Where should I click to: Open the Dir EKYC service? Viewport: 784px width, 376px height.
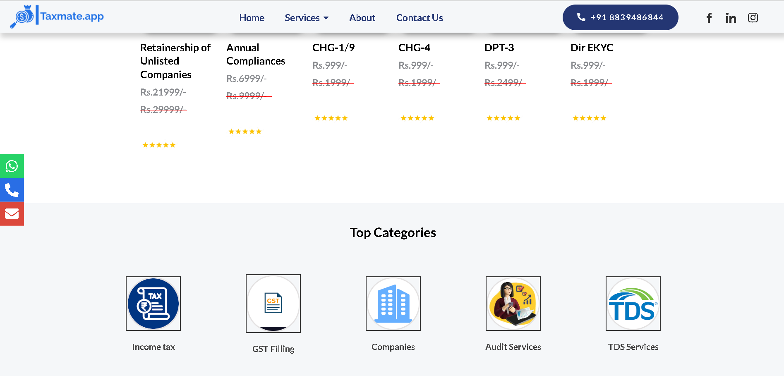592,48
